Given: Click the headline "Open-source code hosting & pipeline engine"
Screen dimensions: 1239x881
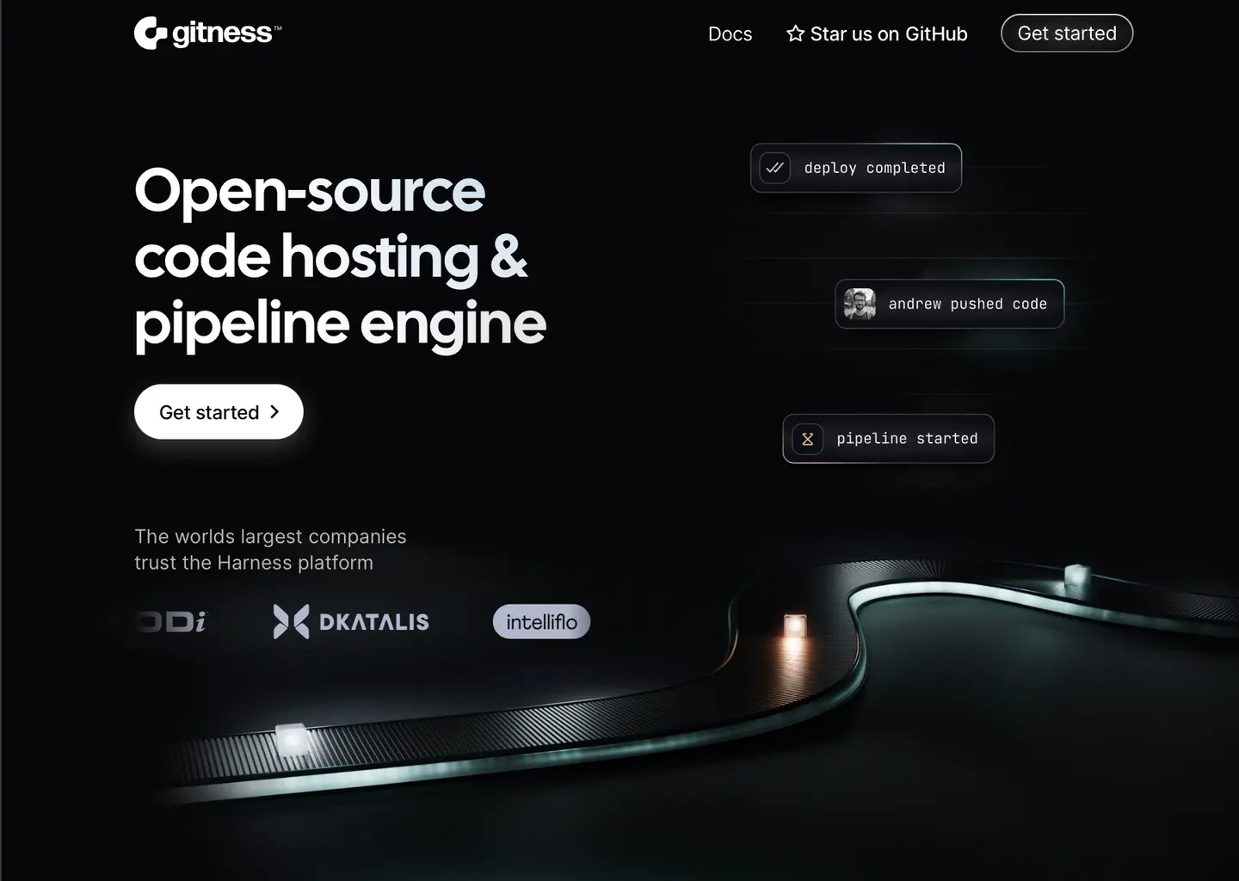Looking at the screenshot, I should 340,256.
